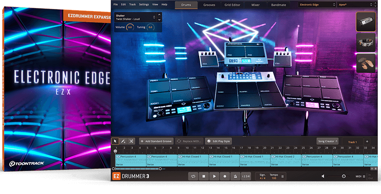Select the scissors cut tool
The width and height of the screenshot is (381, 194).
click(x=131, y=141)
